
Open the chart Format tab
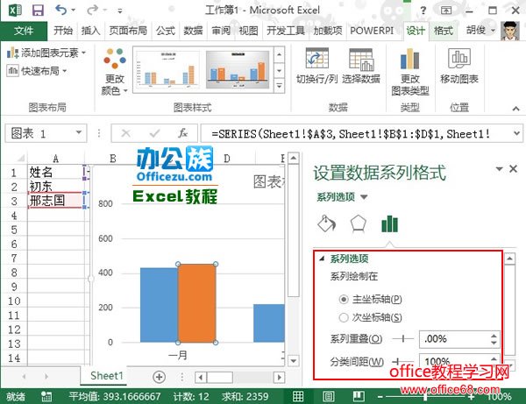[444, 31]
